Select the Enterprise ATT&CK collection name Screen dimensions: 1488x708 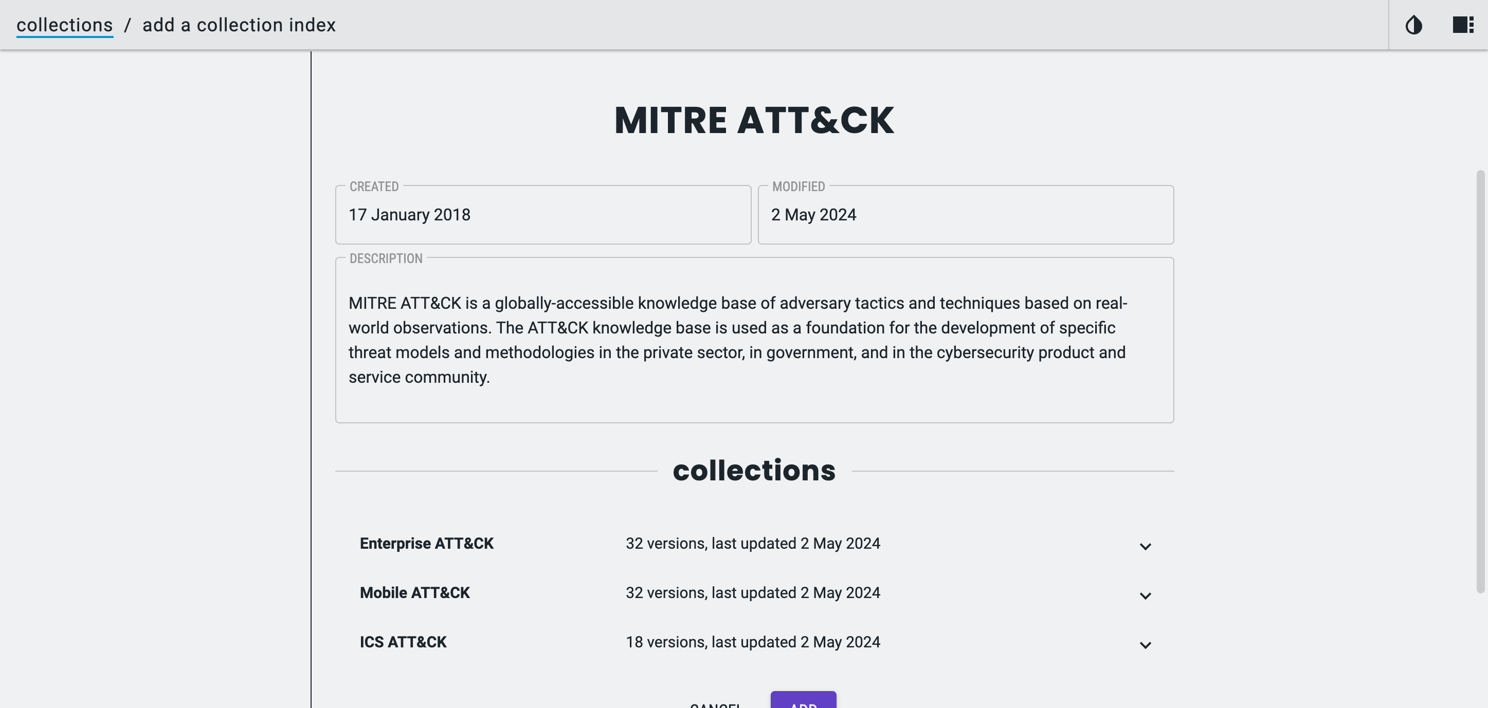pos(426,544)
